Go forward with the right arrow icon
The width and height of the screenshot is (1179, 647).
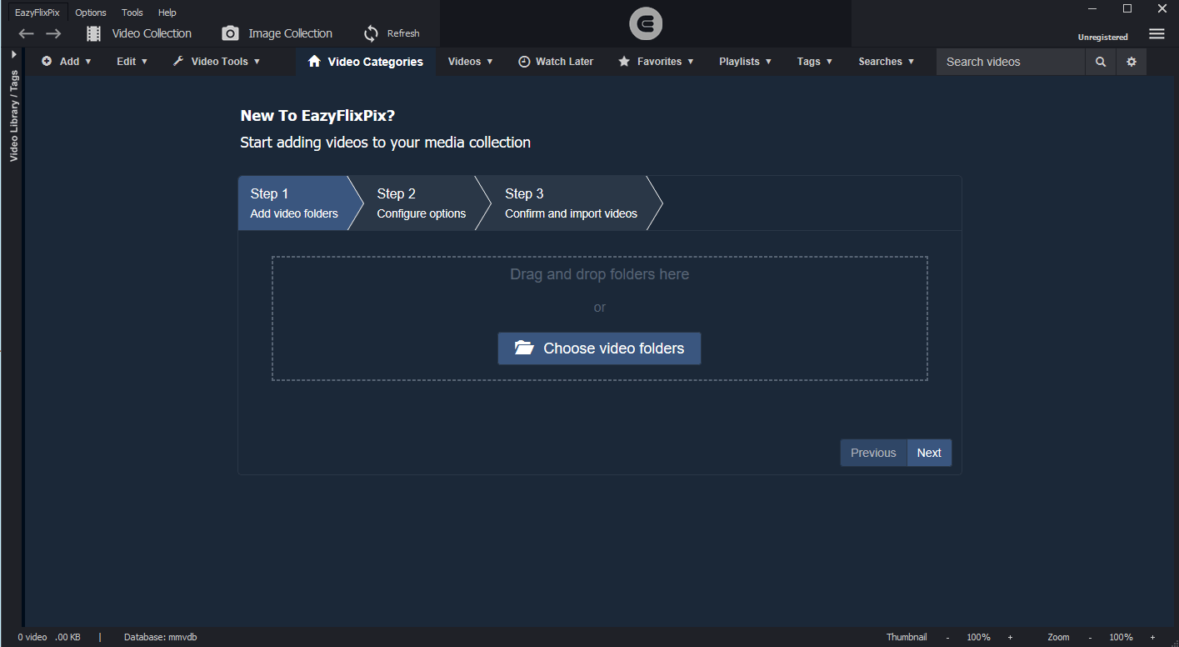point(53,33)
